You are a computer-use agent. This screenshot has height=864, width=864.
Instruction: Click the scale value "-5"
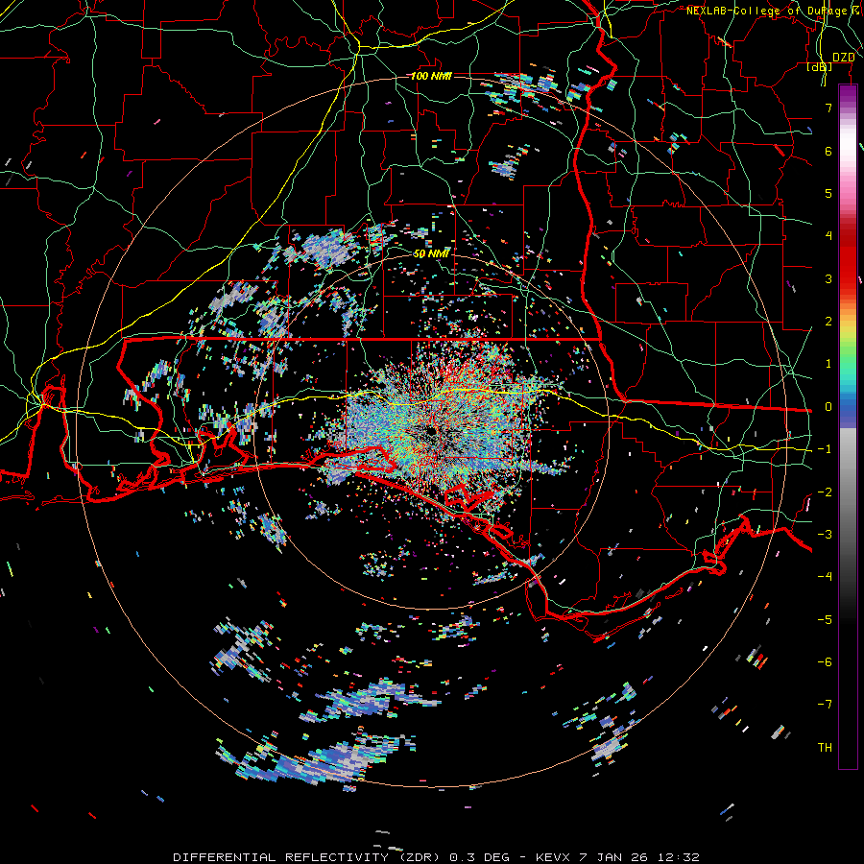click(x=825, y=620)
